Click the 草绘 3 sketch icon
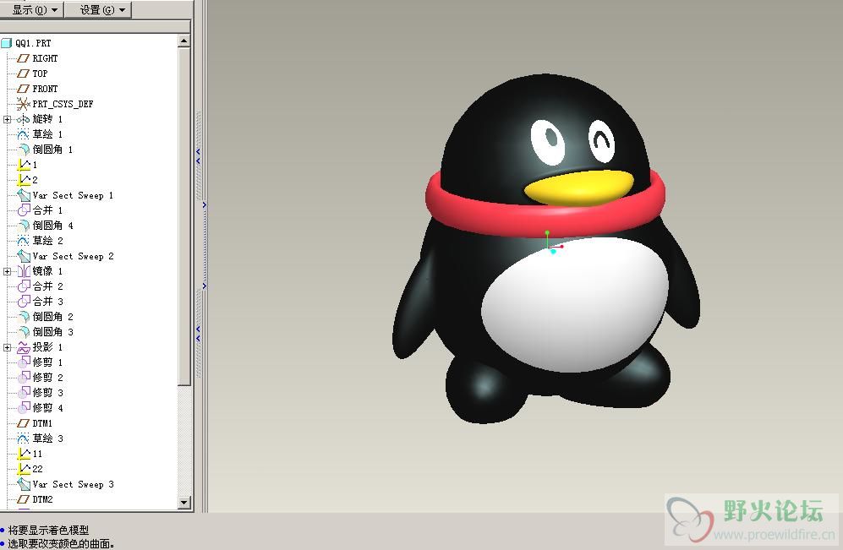Image resolution: width=843 pixels, height=550 pixels. (x=23, y=438)
